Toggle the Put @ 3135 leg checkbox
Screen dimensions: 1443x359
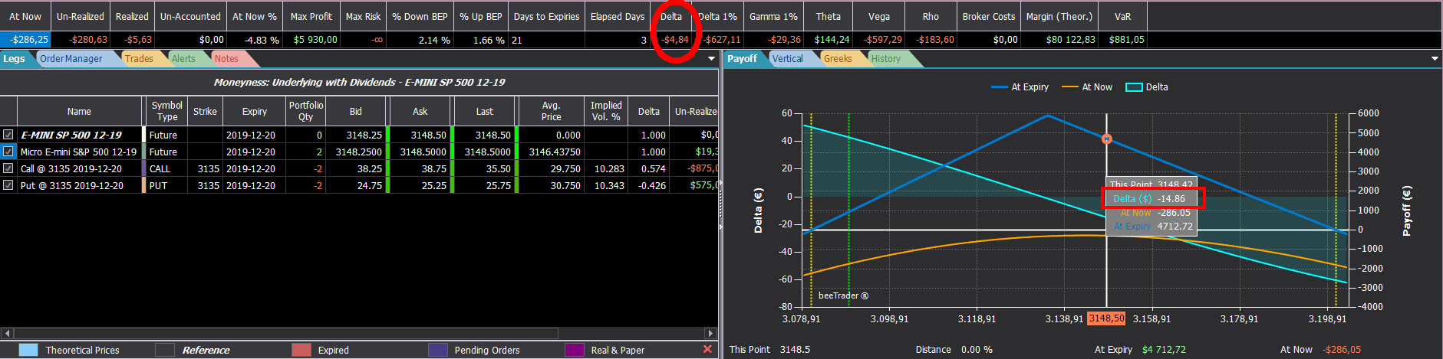point(8,185)
